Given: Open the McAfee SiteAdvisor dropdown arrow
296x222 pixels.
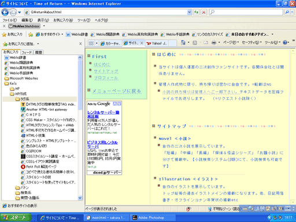Looking at the screenshot, I should point(44,26).
